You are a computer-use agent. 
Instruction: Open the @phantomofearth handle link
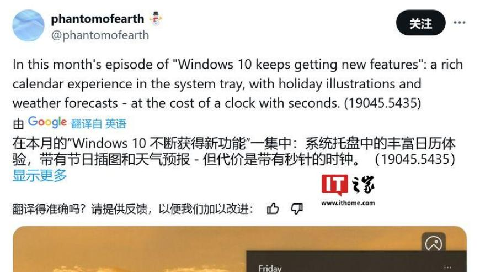(x=100, y=35)
